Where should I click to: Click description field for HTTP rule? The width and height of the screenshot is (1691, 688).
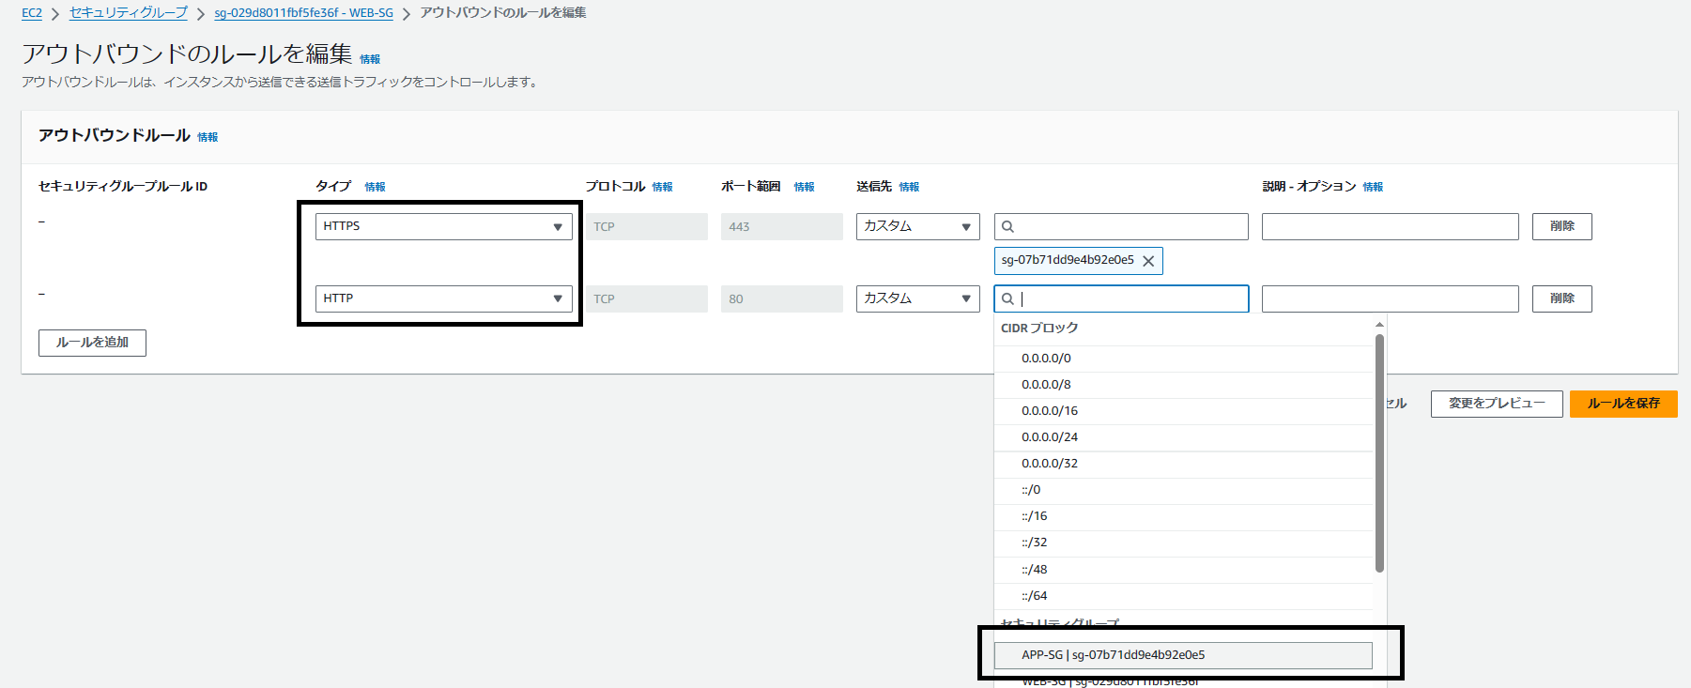click(1390, 298)
